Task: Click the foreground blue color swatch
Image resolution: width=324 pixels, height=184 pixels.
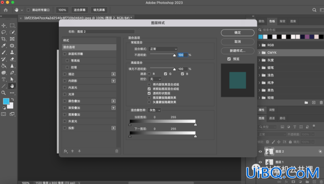Action: 6,101
